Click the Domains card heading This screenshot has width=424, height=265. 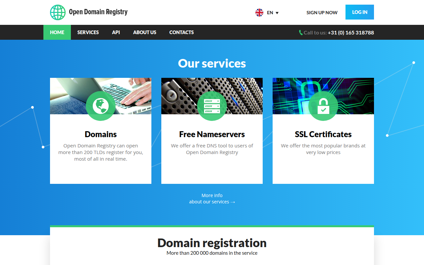pos(101,134)
